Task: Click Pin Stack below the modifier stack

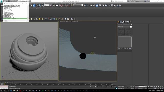Action: pyautogui.click(x=119, y=49)
